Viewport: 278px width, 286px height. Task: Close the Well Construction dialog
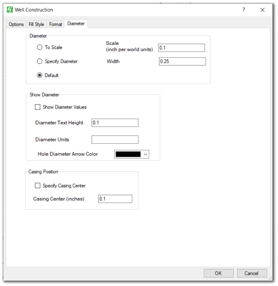(262, 10)
